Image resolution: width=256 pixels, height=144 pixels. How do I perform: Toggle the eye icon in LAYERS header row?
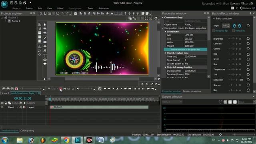[x=2, y=103]
